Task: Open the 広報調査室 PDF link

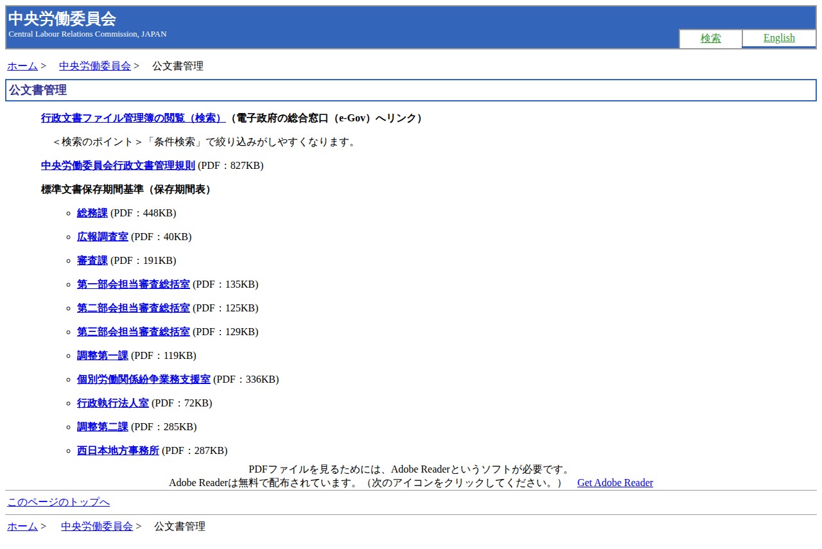Action: [102, 236]
